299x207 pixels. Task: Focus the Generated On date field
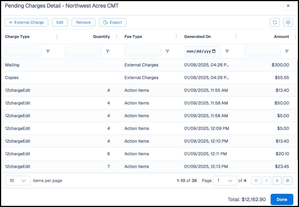[203, 51]
